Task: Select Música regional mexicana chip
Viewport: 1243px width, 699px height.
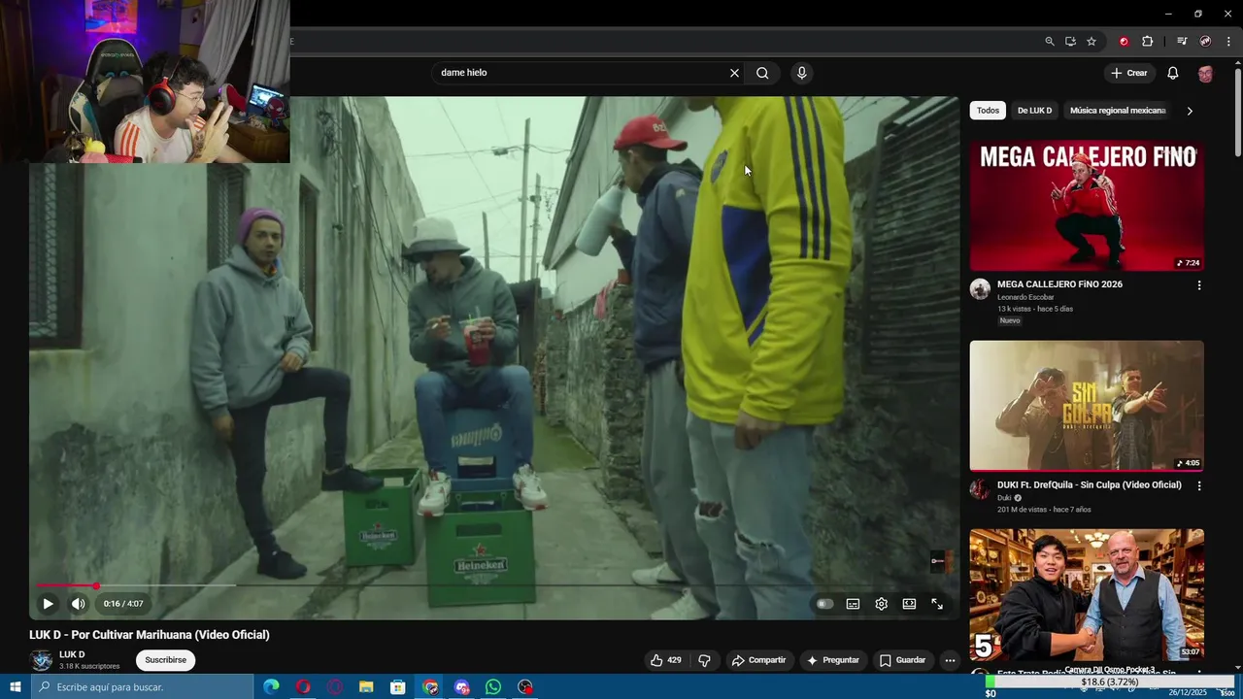Action: pyautogui.click(x=1118, y=111)
